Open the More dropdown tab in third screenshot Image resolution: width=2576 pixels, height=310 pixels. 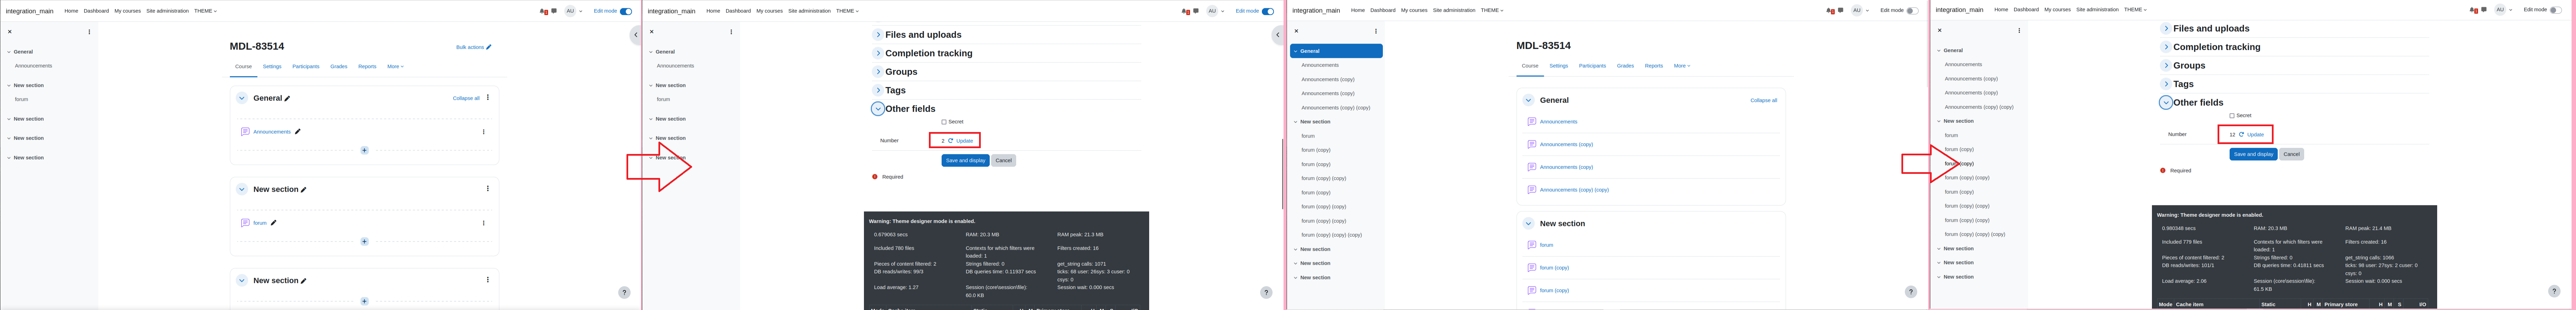[1682, 66]
